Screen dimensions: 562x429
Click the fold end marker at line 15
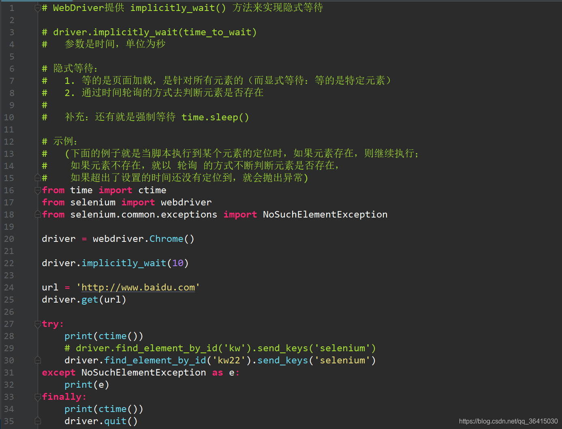38,178
